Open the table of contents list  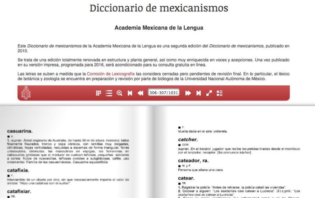coord(109,93)
